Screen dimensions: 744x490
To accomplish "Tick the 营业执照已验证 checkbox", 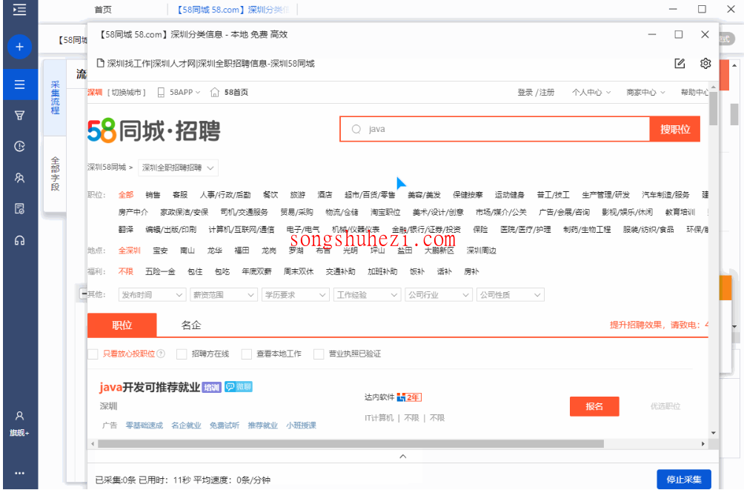I will click(319, 354).
